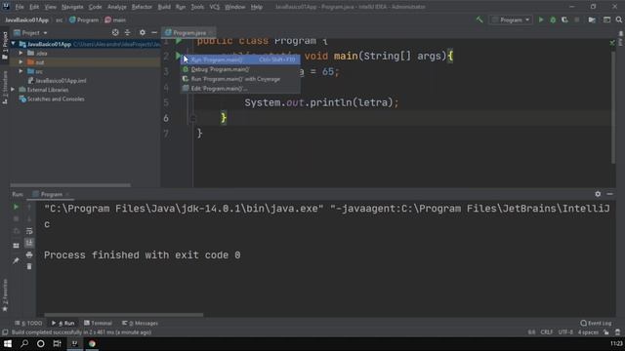Screen dimensions: 625x351
Task: Run with Coverage from the top toolbar
Action: tap(564, 19)
